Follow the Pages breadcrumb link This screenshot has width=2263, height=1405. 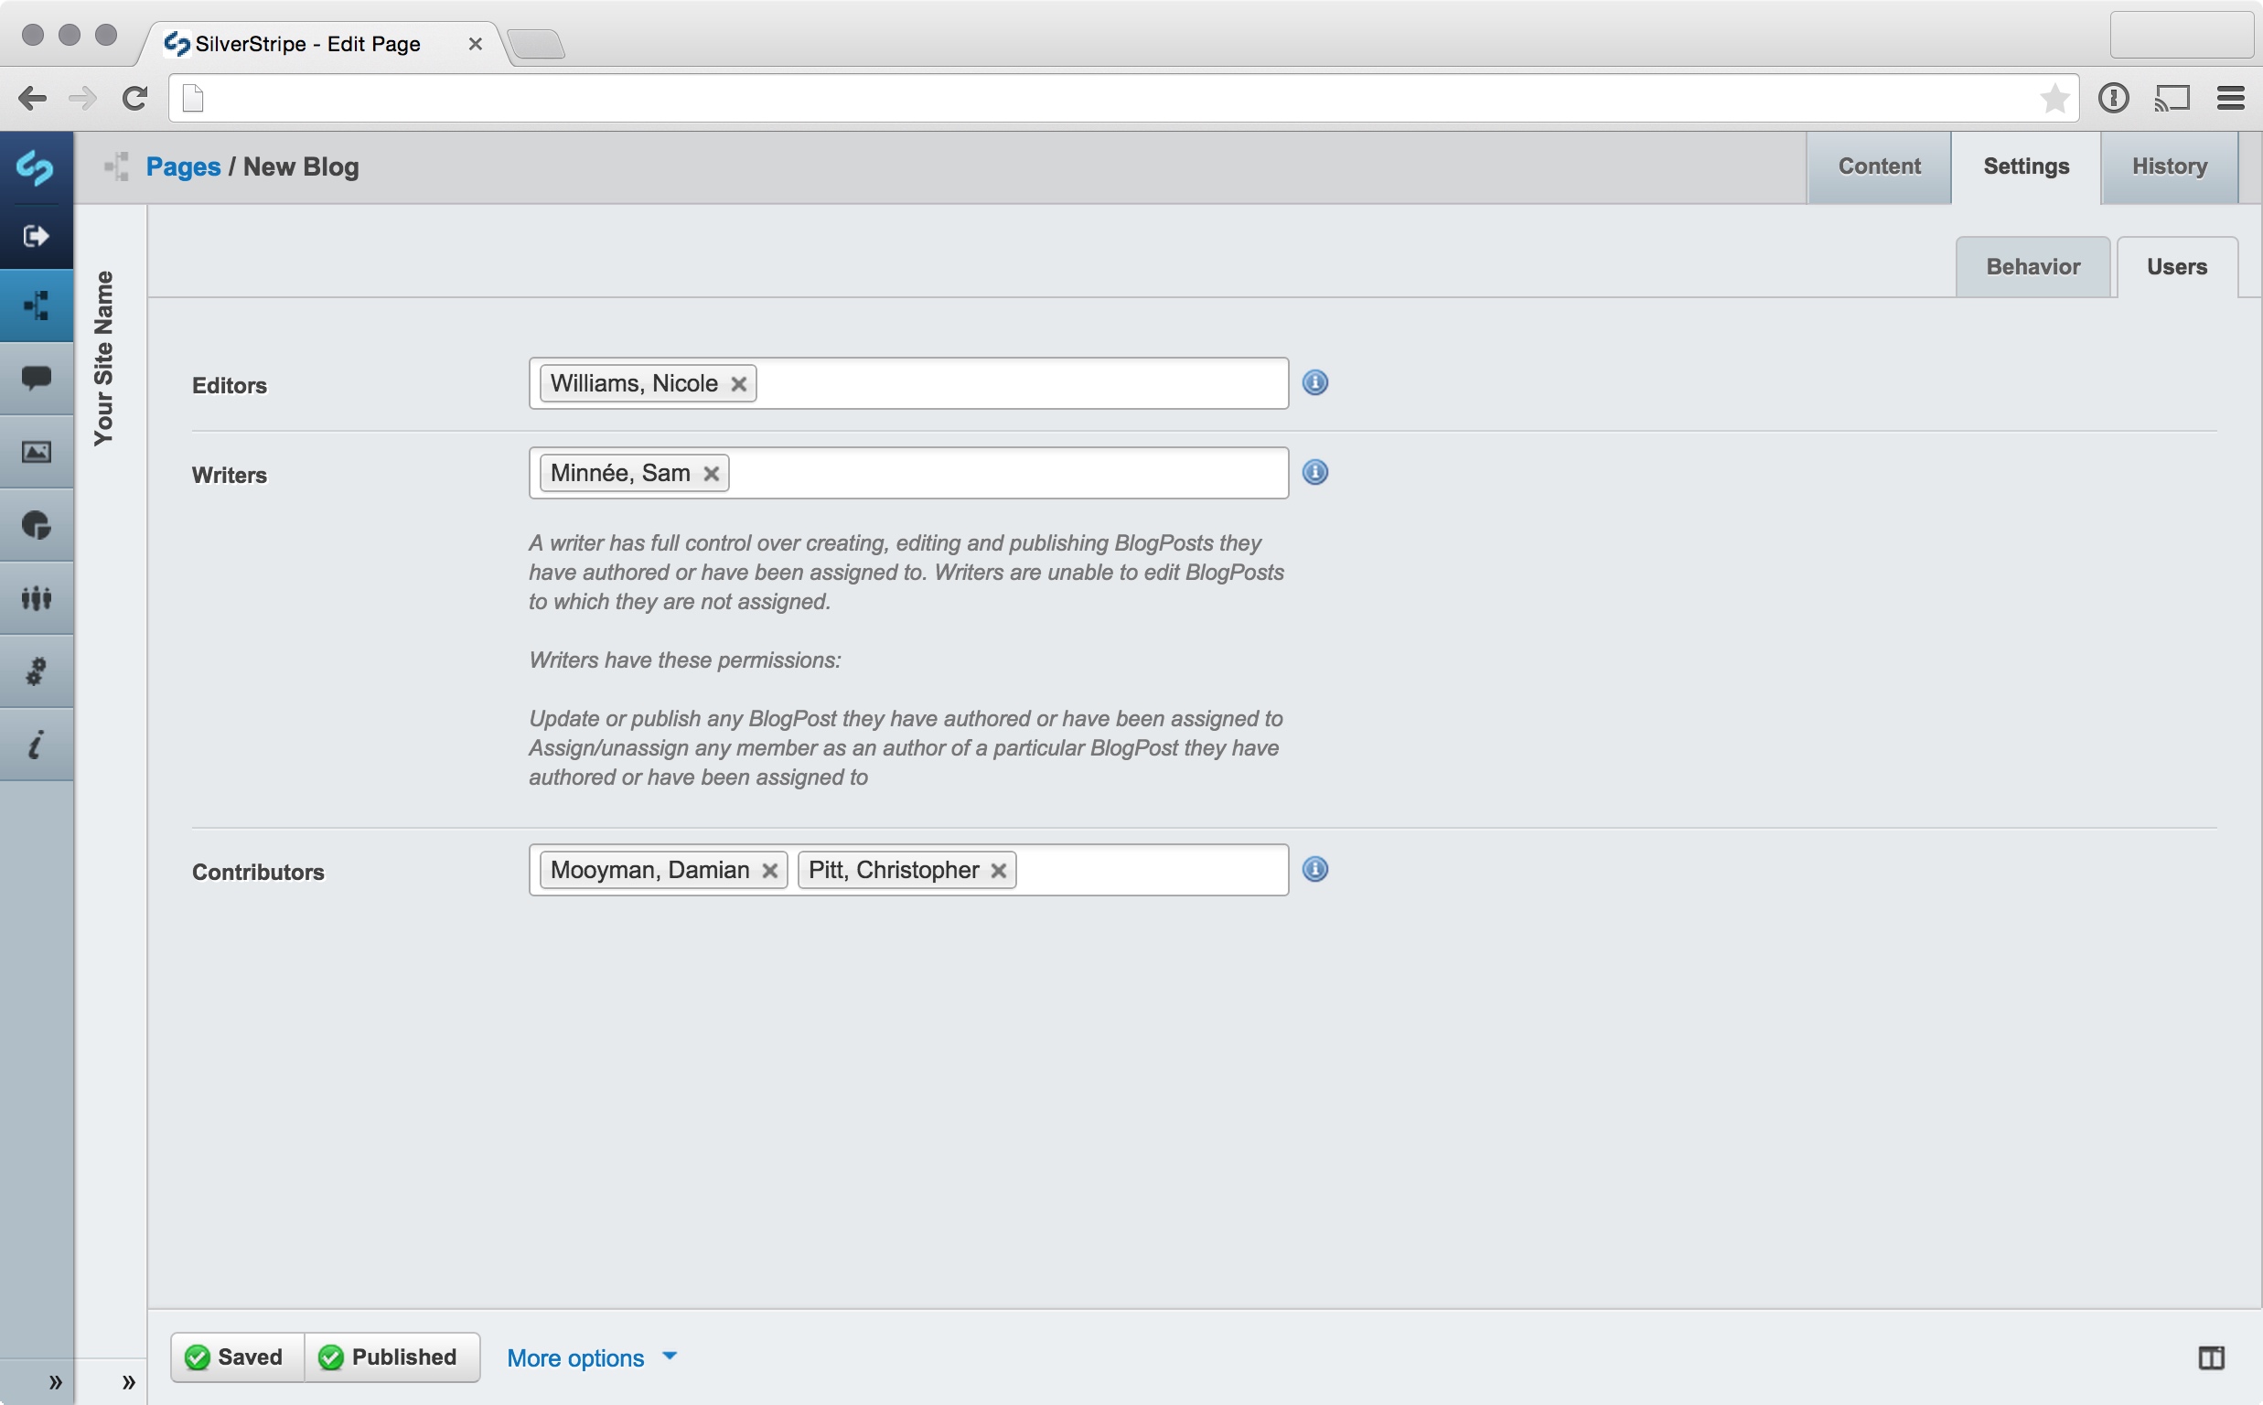coord(183,166)
